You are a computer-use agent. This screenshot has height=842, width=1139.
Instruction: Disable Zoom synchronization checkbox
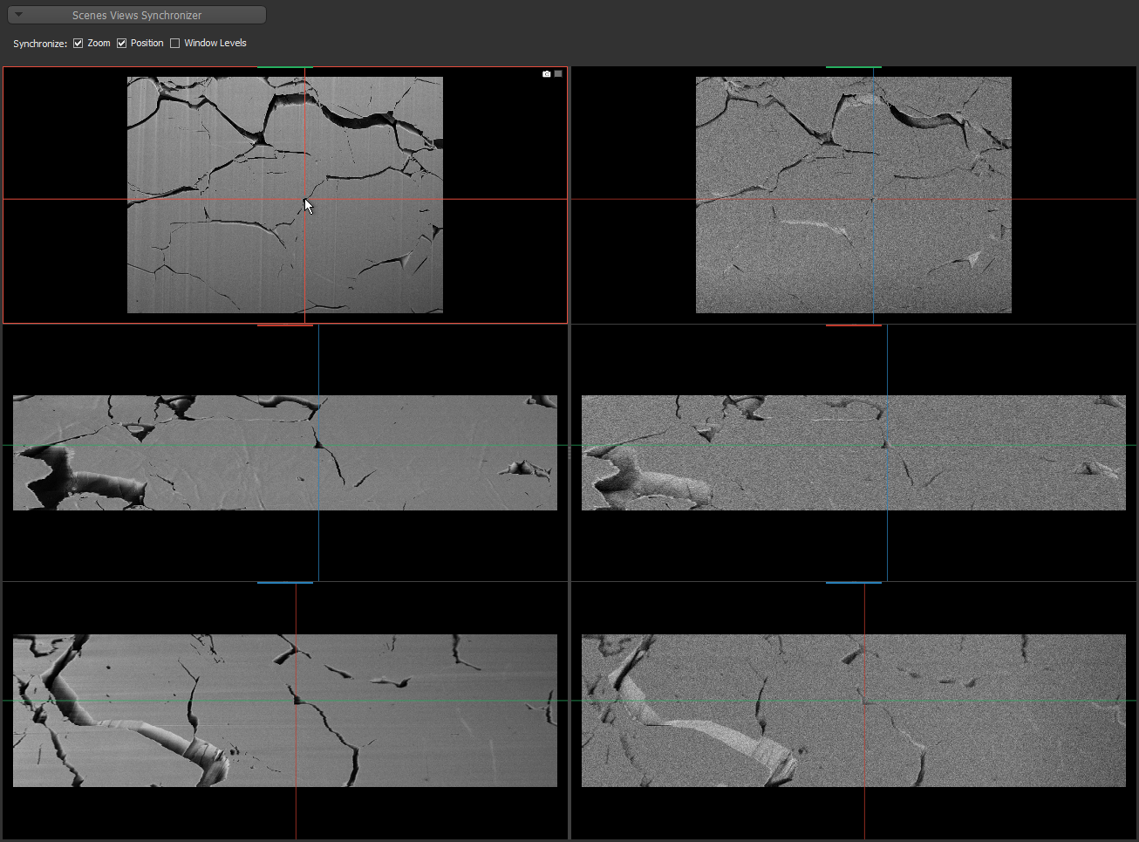[78, 44]
